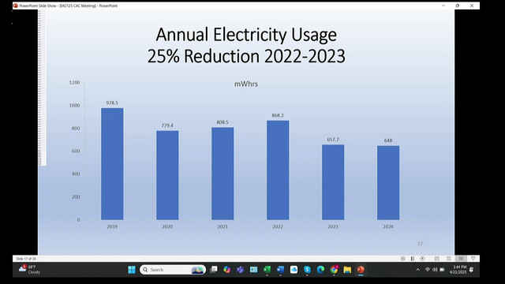Select the Reading View icon in status bar
505x284 pixels.
(x=461, y=259)
